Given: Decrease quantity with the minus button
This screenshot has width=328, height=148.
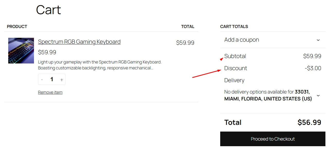Looking at the screenshot, I should point(42,80).
